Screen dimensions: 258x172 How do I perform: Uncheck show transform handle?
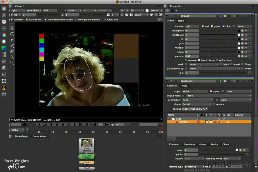click(x=46, y=20)
